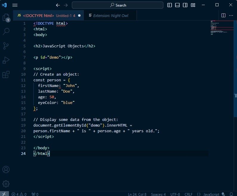237x196 pixels.
Task: Click the braces icon beside JavaScript
Action: tap(199, 194)
